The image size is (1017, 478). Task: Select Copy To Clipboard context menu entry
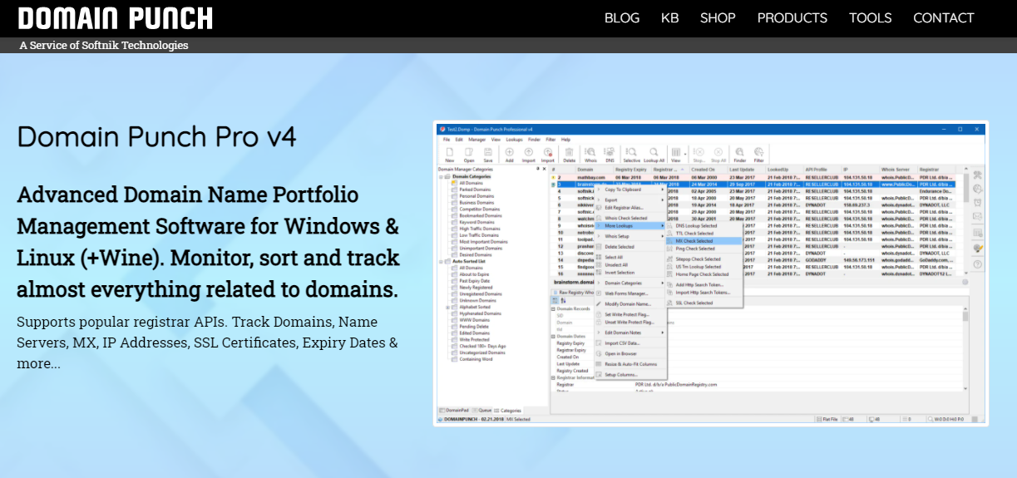point(631,190)
